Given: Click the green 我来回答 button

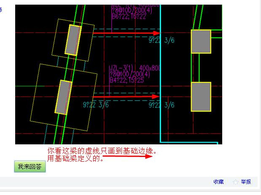Looking at the screenshot, I should tap(30, 166).
